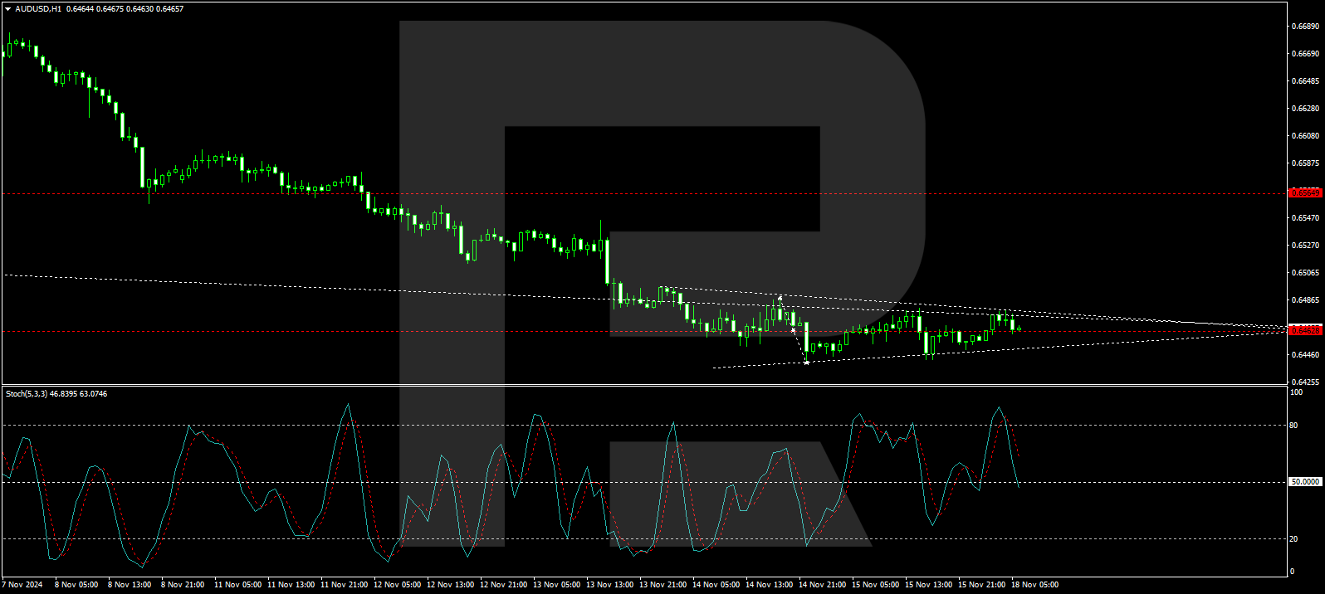The image size is (1325, 594).
Task: Click the 12 Nov 21:00 time label
Action: pyautogui.click(x=504, y=585)
